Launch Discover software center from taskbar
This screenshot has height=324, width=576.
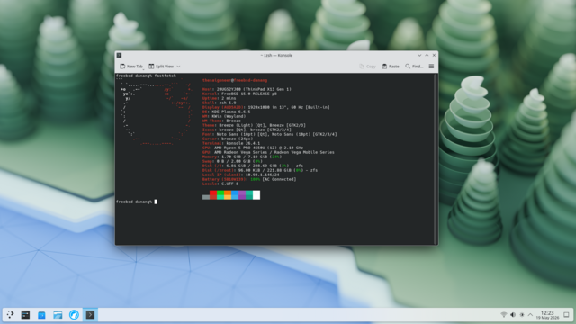click(41, 315)
